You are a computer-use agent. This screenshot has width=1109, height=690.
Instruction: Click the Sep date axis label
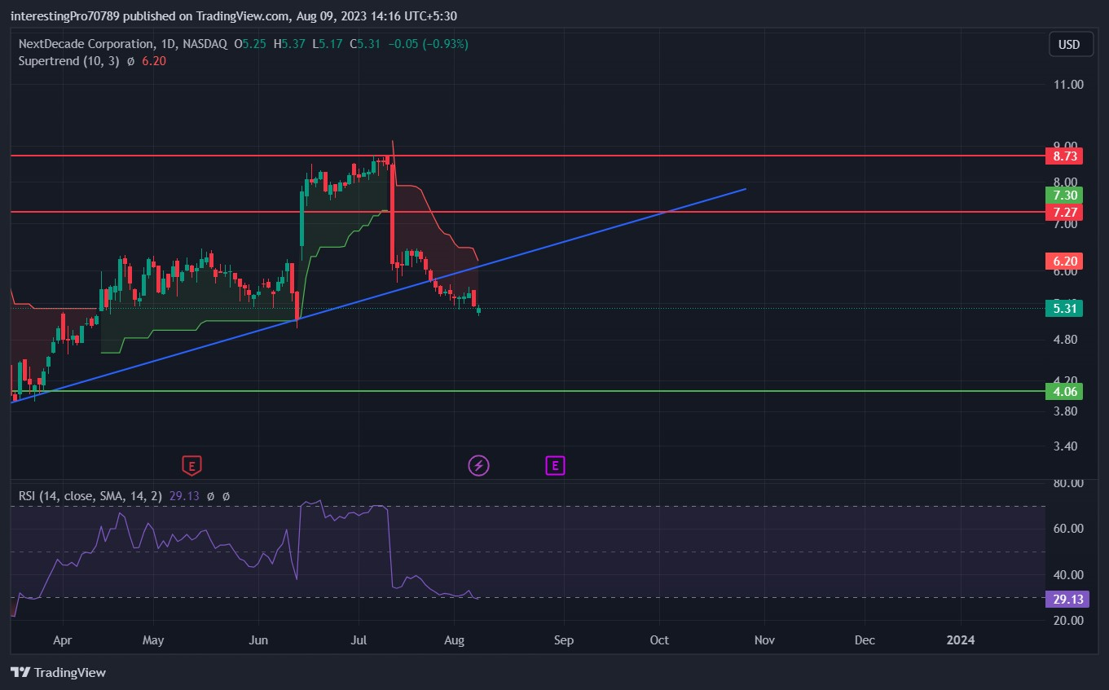point(563,640)
